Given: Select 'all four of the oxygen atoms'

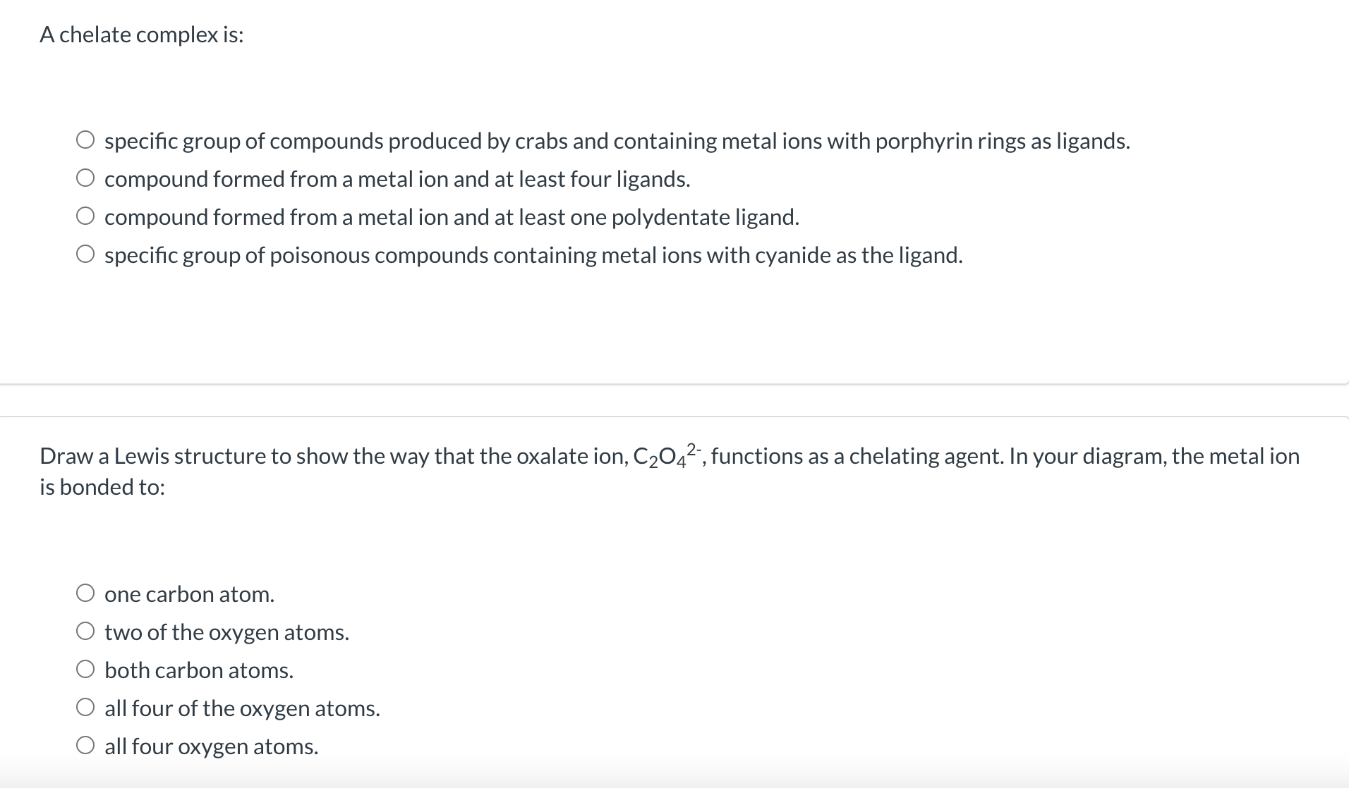Looking at the screenshot, I should click(86, 706).
